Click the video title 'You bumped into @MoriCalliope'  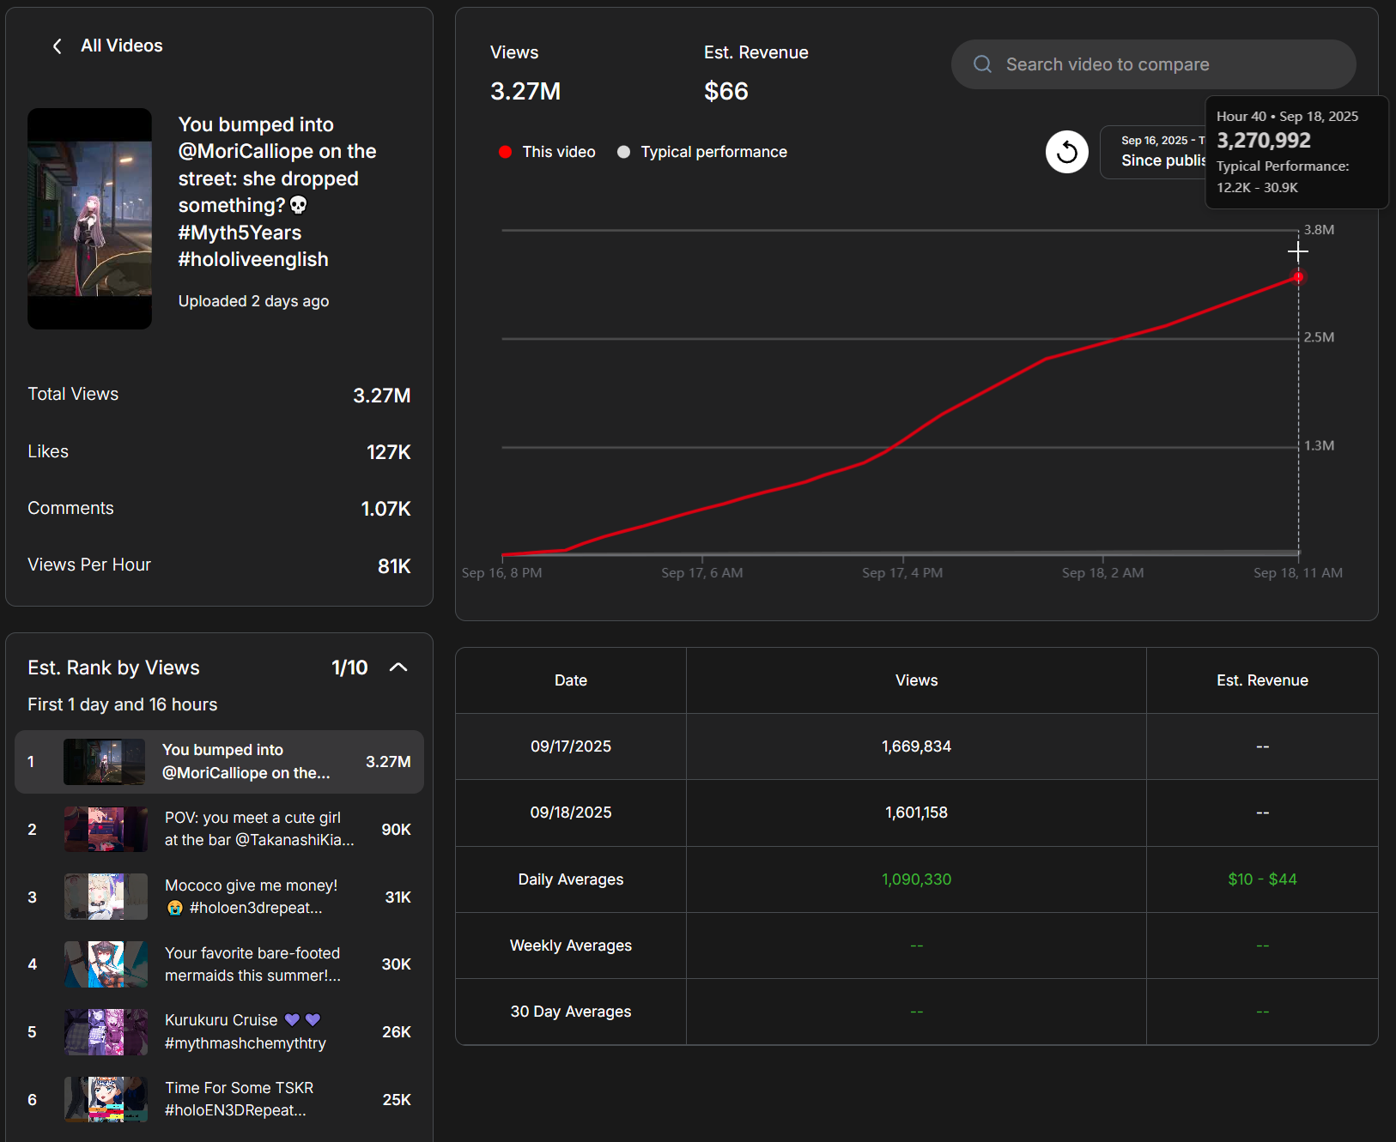277,191
